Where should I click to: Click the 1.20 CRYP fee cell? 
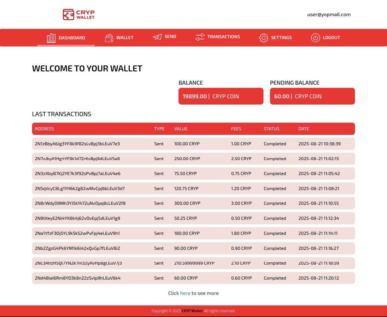click(x=241, y=189)
